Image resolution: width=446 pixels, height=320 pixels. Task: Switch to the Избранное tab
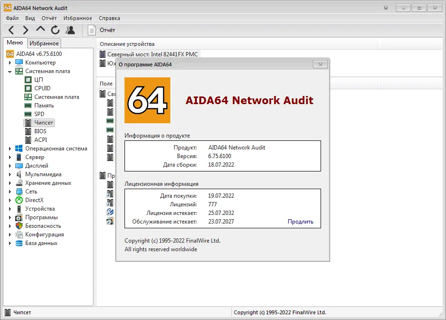[44, 43]
